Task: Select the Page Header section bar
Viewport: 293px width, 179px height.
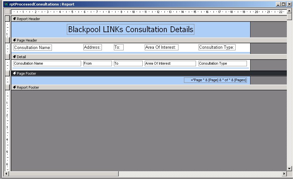Action: [x=149, y=40]
